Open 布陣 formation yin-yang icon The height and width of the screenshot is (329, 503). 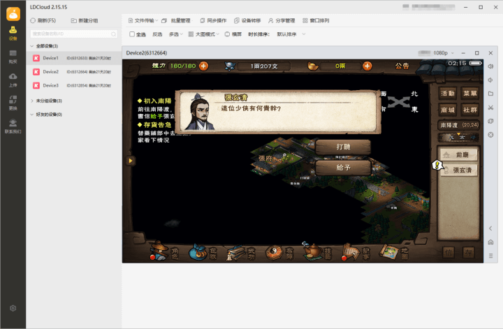click(x=279, y=252)
